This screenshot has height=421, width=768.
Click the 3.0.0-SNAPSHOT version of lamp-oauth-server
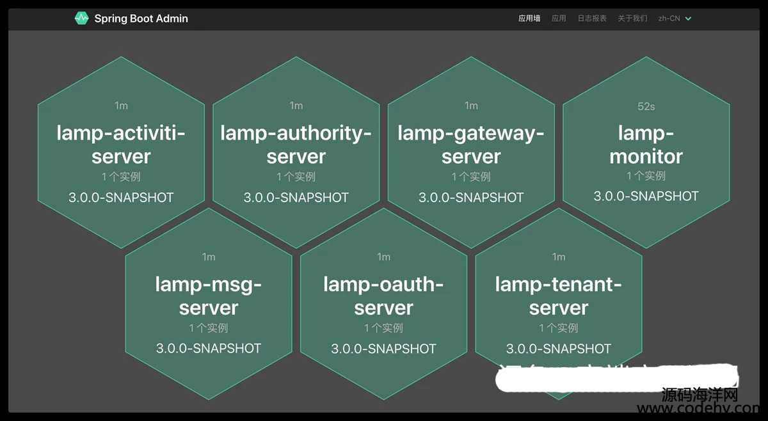(383, 349)
